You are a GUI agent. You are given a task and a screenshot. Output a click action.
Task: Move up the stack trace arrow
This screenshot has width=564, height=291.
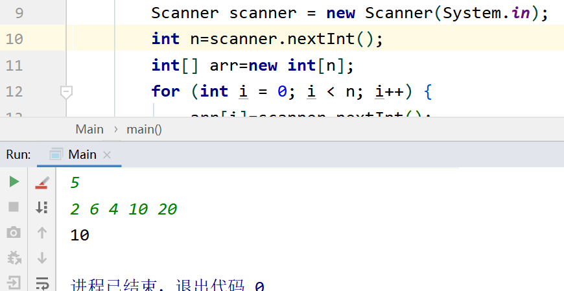click(x=42, y=233)
